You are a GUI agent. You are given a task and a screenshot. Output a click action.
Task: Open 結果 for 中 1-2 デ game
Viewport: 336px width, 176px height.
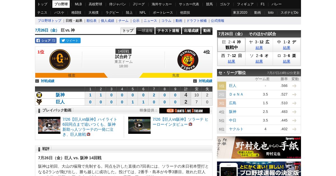[x=287, y=48]
